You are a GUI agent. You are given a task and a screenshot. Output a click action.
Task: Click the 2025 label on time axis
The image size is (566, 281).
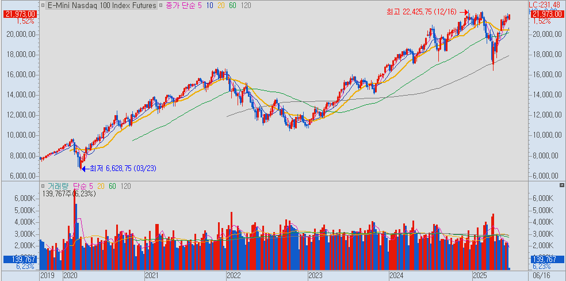(x=480, y=276)
